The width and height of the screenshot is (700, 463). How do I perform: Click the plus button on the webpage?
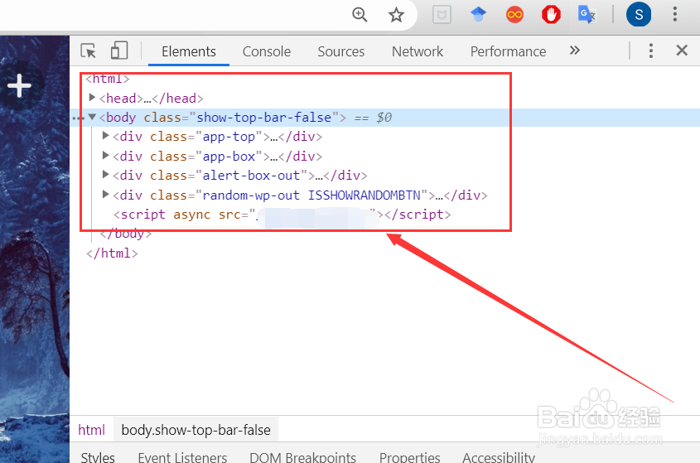[x=19, y=85]
